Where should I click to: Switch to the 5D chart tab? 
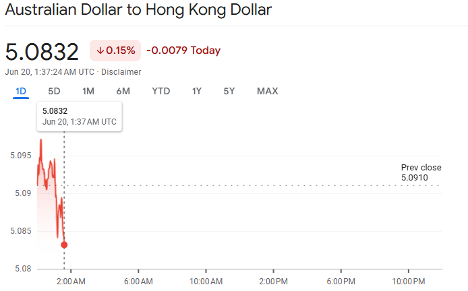[54, 91]
